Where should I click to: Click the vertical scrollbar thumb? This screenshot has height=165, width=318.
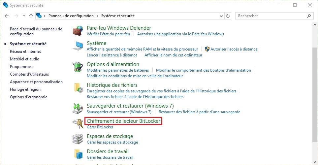(315, 95)
